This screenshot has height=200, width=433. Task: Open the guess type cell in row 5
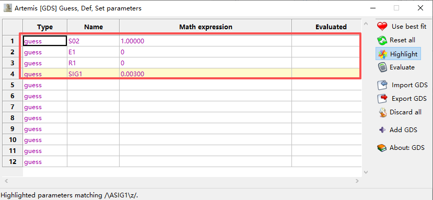pos(45,85)
